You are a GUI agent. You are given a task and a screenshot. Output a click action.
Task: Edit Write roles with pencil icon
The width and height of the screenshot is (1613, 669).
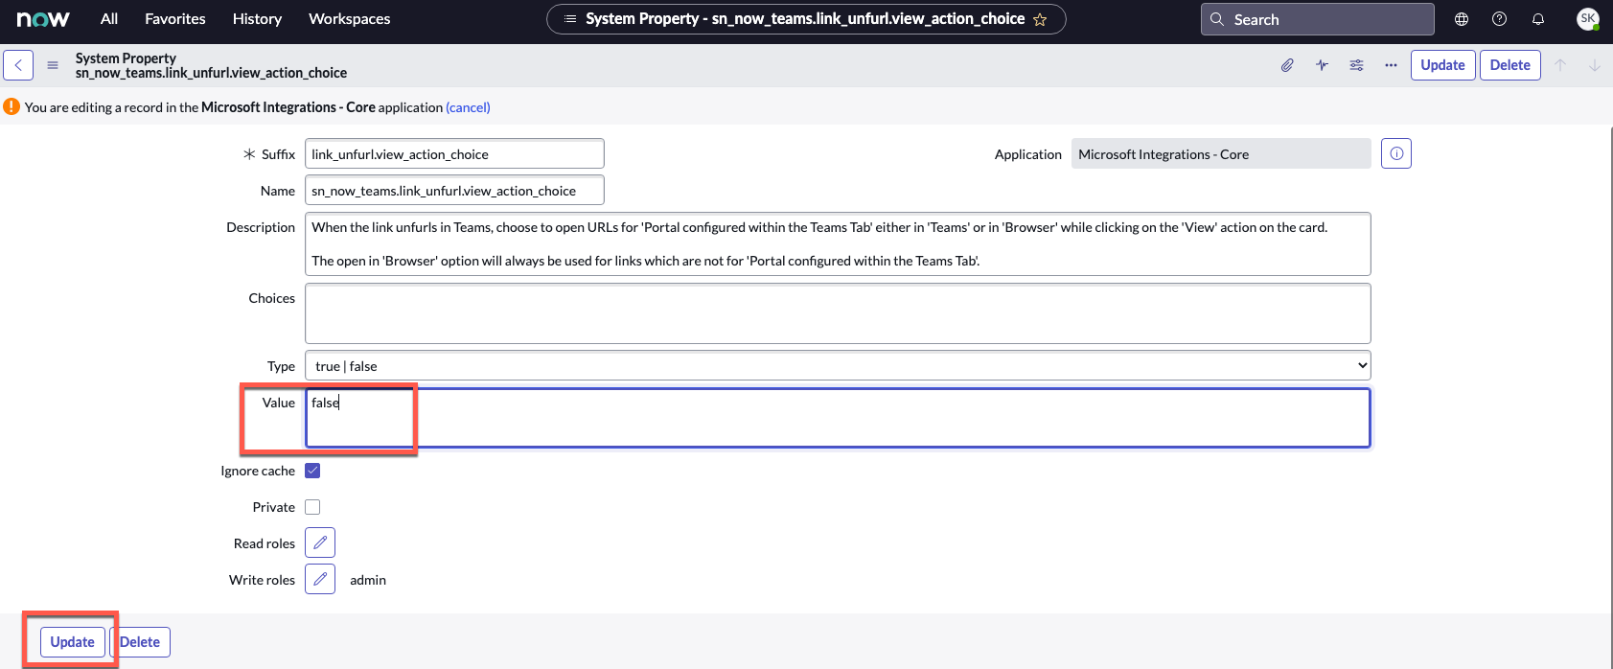320,579
